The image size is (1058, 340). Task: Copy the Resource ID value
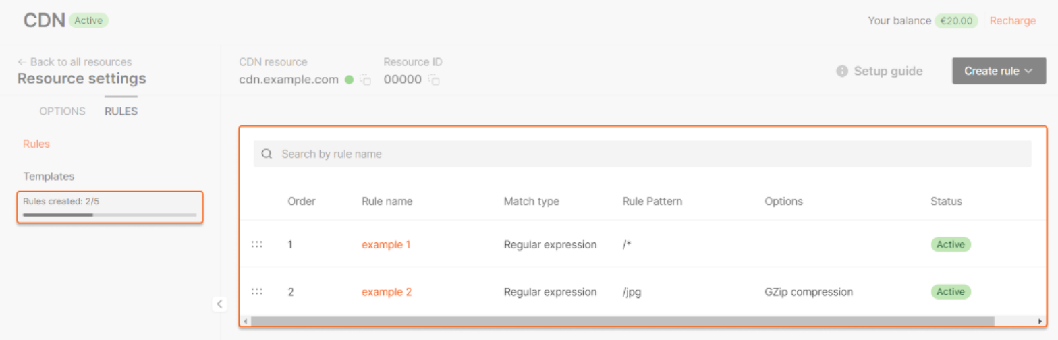(x=435, y=80)
